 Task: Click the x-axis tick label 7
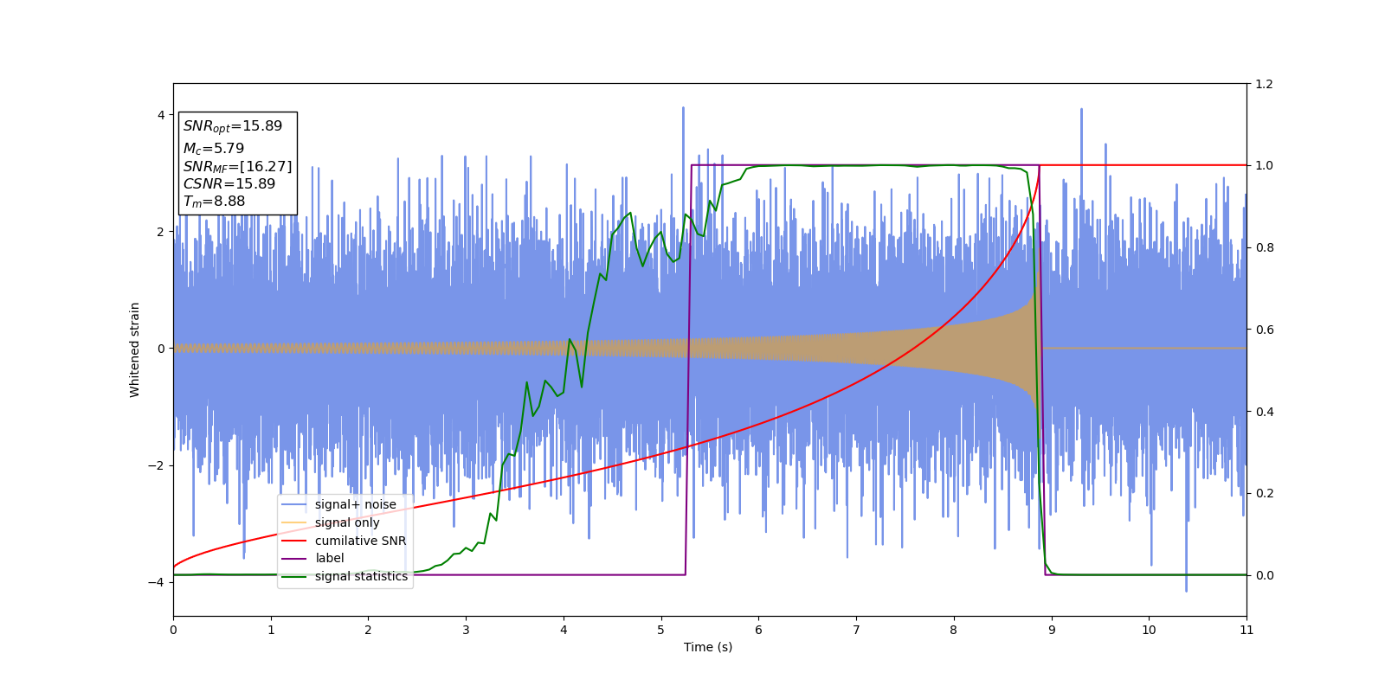pyautogui.click(x=856, y=630)
